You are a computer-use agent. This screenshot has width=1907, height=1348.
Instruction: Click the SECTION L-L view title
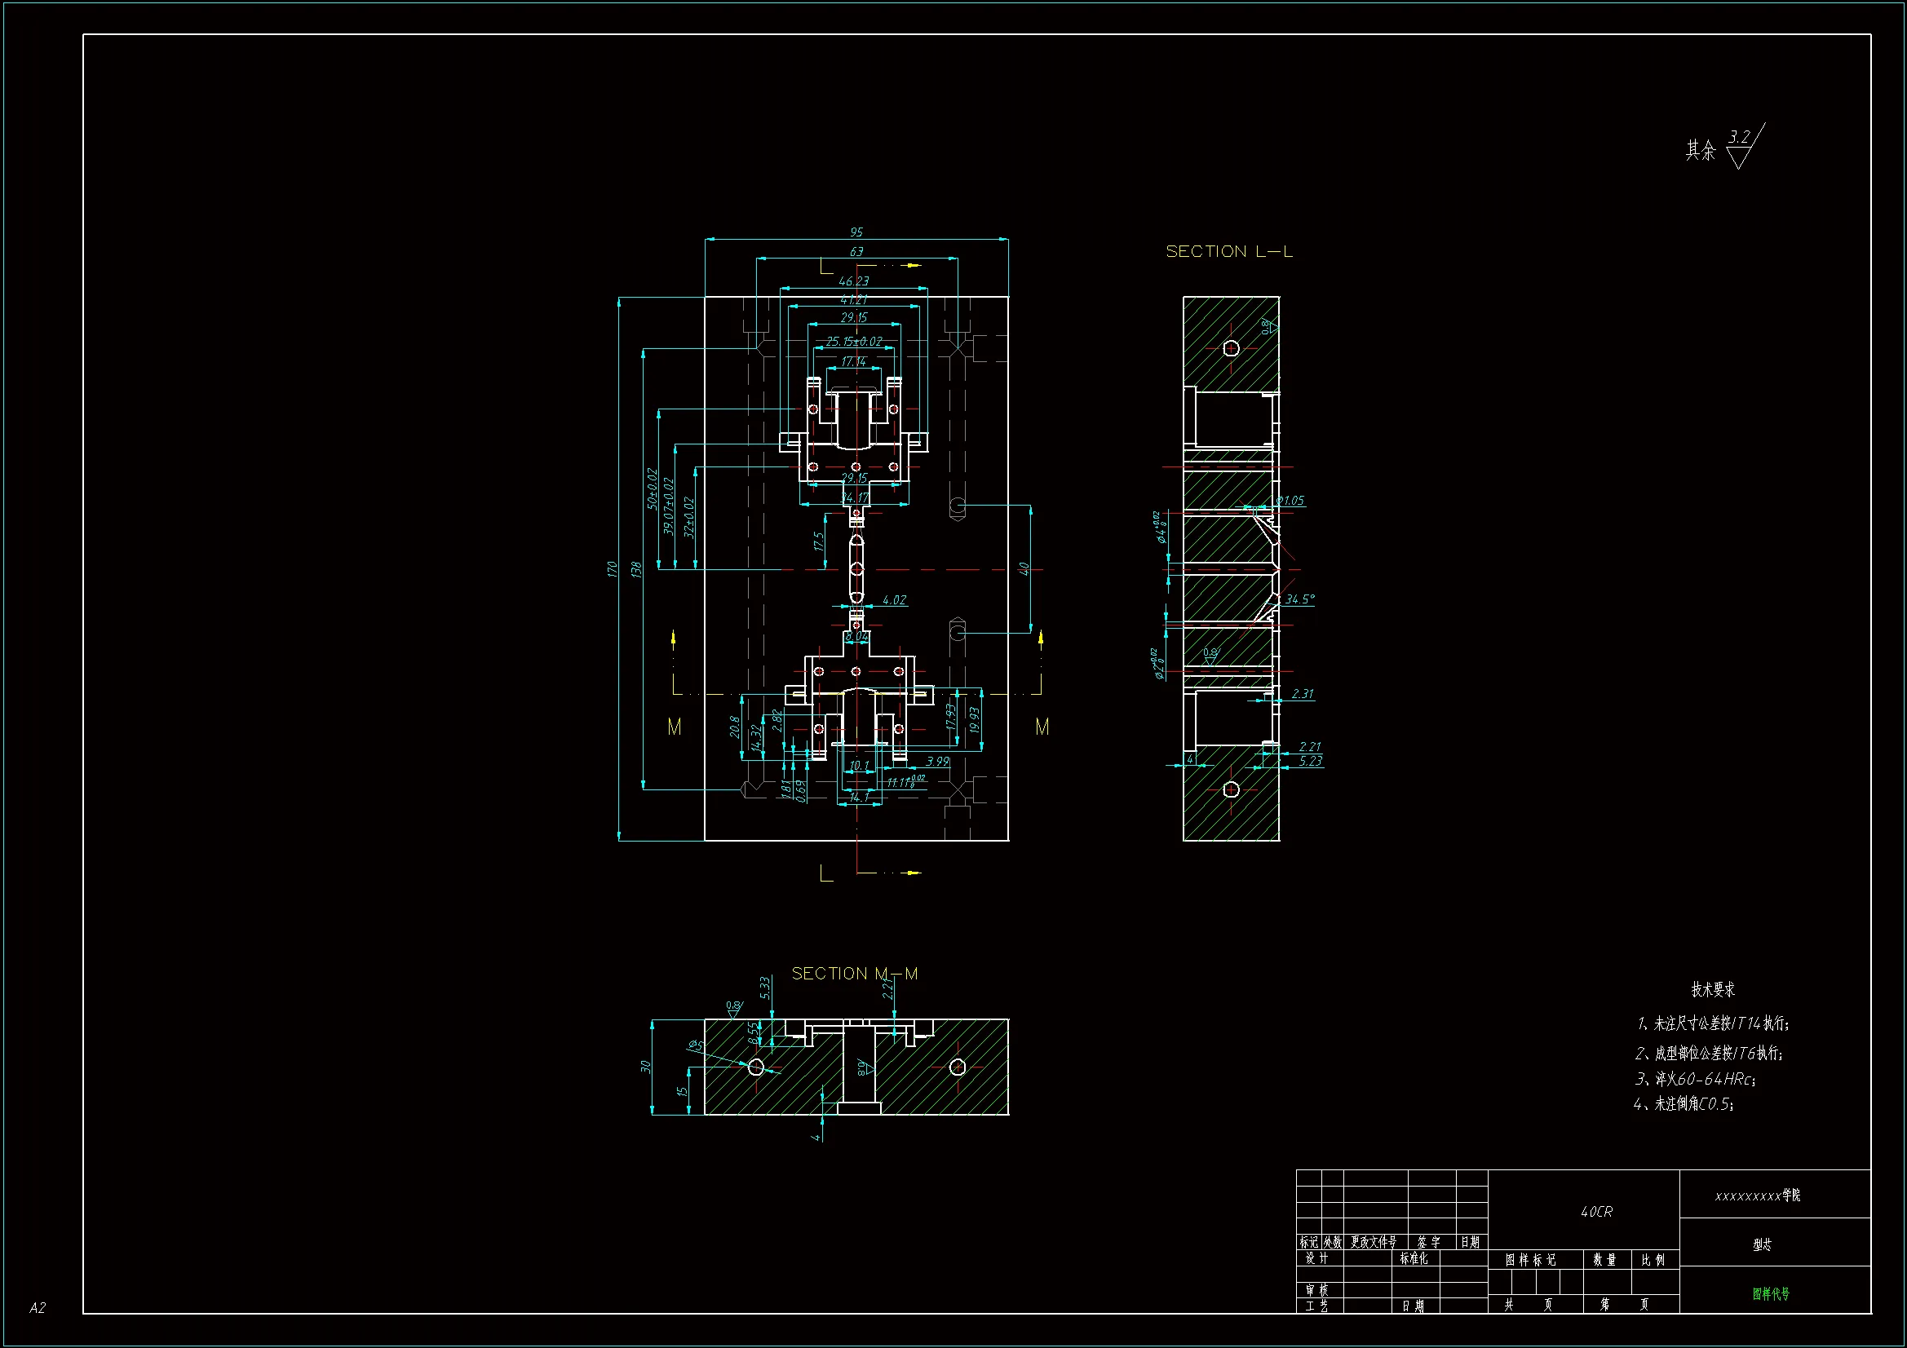click(x=1228, y=252)
